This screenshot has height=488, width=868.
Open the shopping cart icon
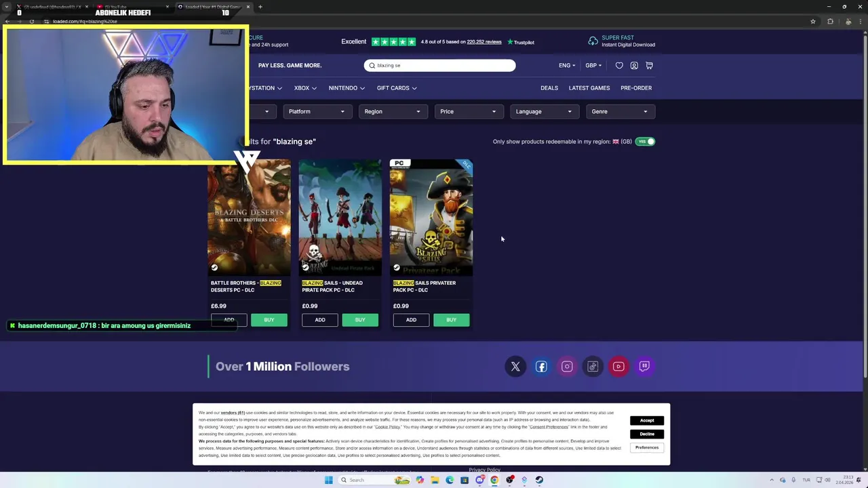[649, 66]
